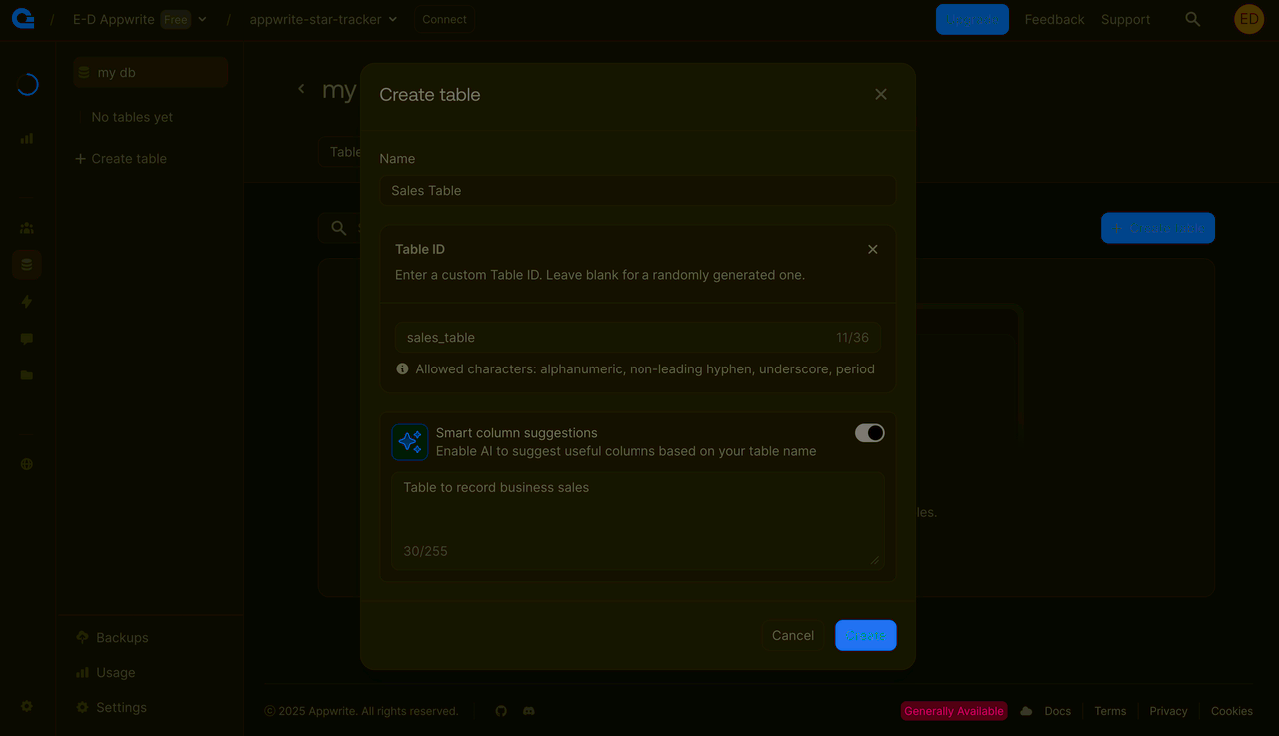Click the globe icon for Sites

26,463
